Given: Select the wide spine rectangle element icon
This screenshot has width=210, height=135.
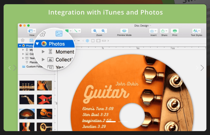Looking at the screenshot, I should pyautogui.click(x=104, y=41).
